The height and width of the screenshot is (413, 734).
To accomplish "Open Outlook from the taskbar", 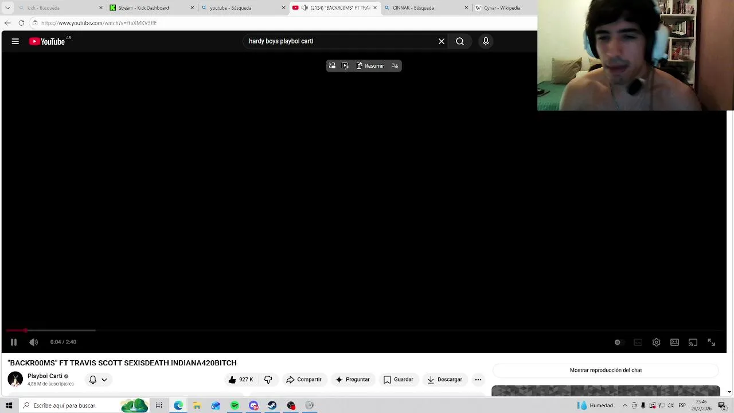I will coord(216,406).
